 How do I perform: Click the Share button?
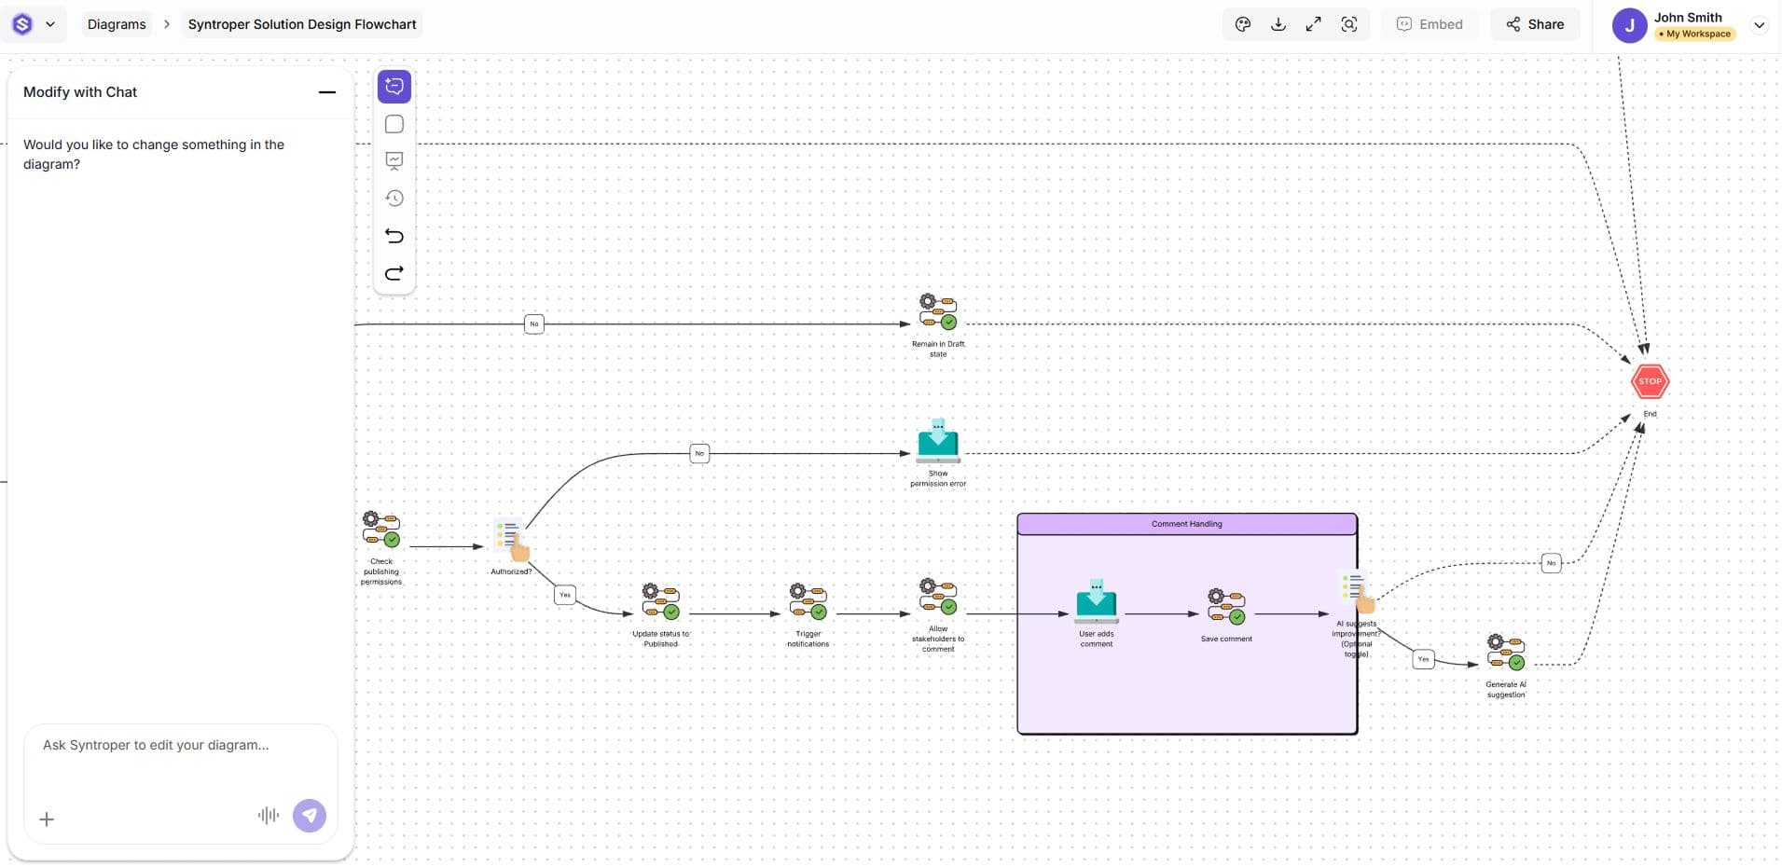click(x=1534, y=24)
